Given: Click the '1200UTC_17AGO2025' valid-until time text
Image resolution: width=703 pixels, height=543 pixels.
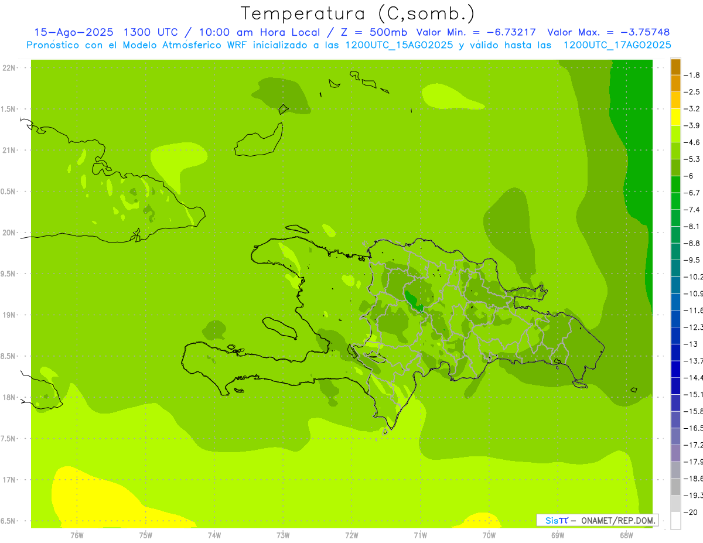Looking at the screenshot, I should click(x=617, y=45).
